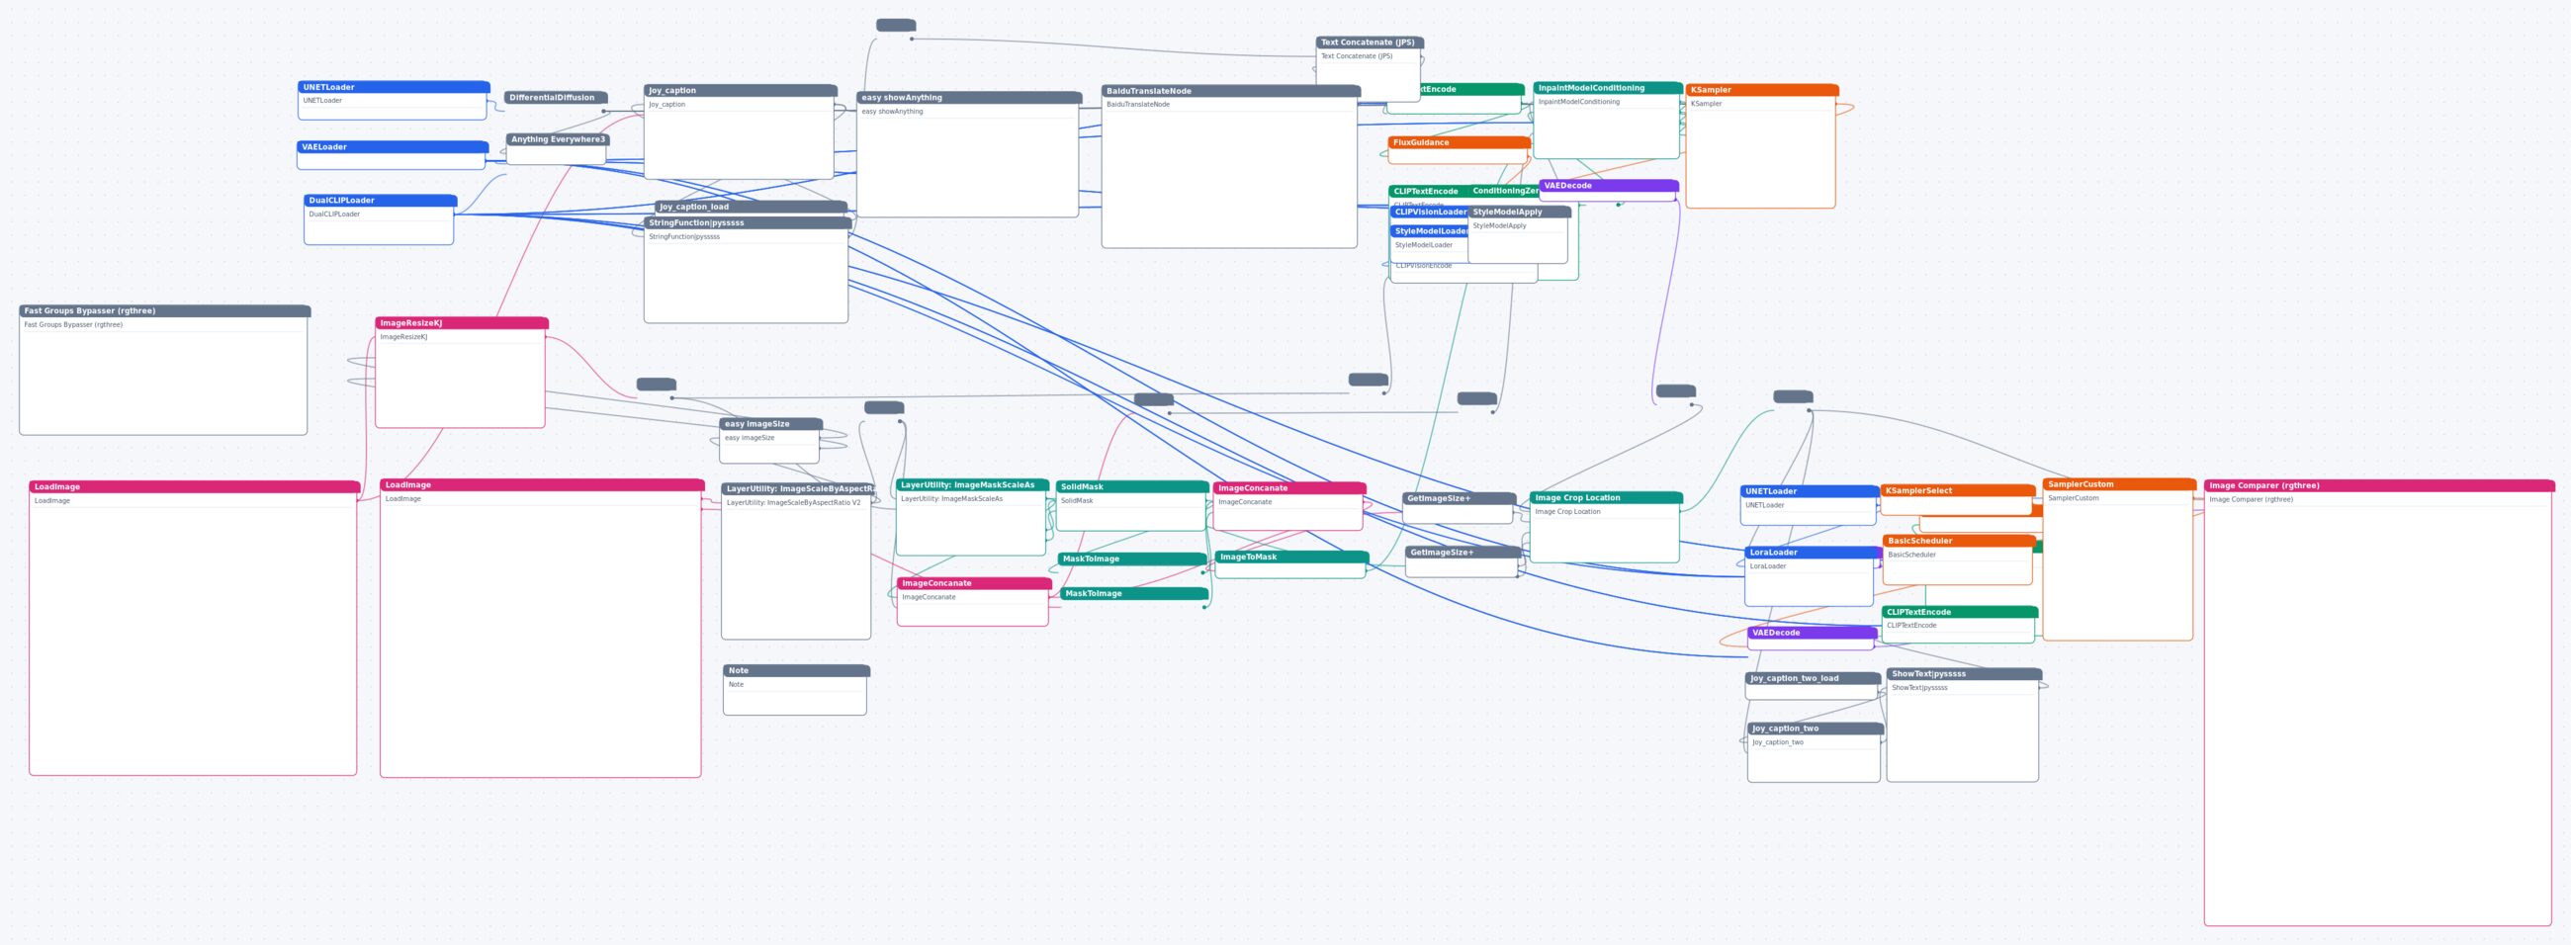This screenshot has height=945, width=2571.
Task: Select the SamplerCustom node header
Action: point(2119,485)
